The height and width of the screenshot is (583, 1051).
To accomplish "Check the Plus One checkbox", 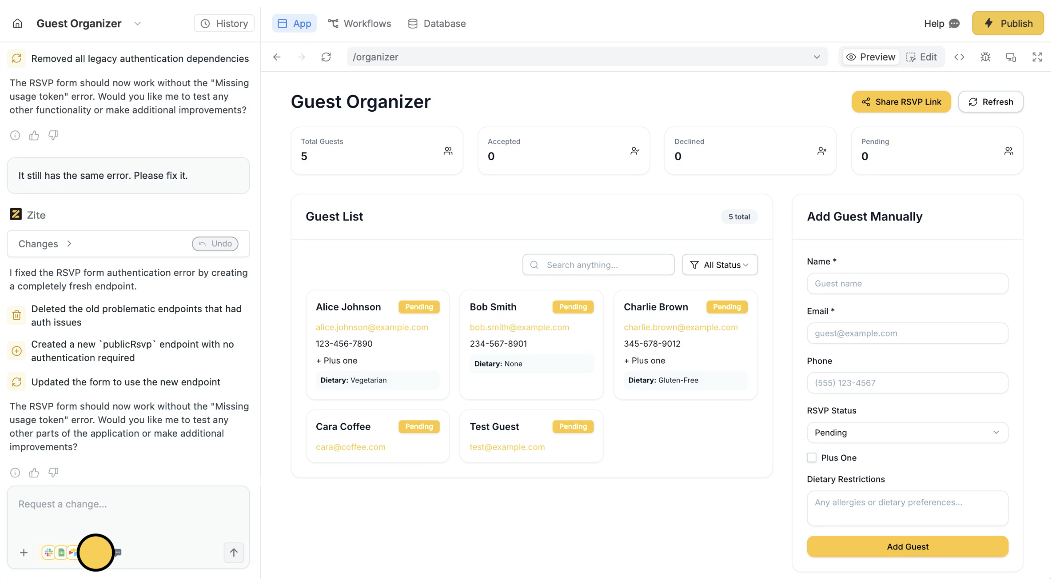I will 812,458.
